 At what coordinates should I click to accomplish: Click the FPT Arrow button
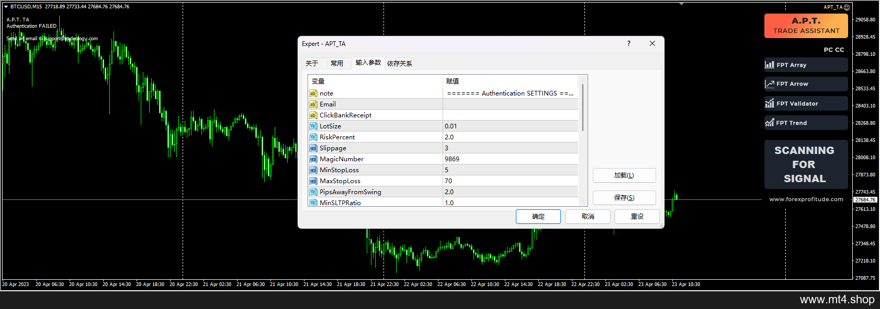pyautogui.click(x=806, y=84)
